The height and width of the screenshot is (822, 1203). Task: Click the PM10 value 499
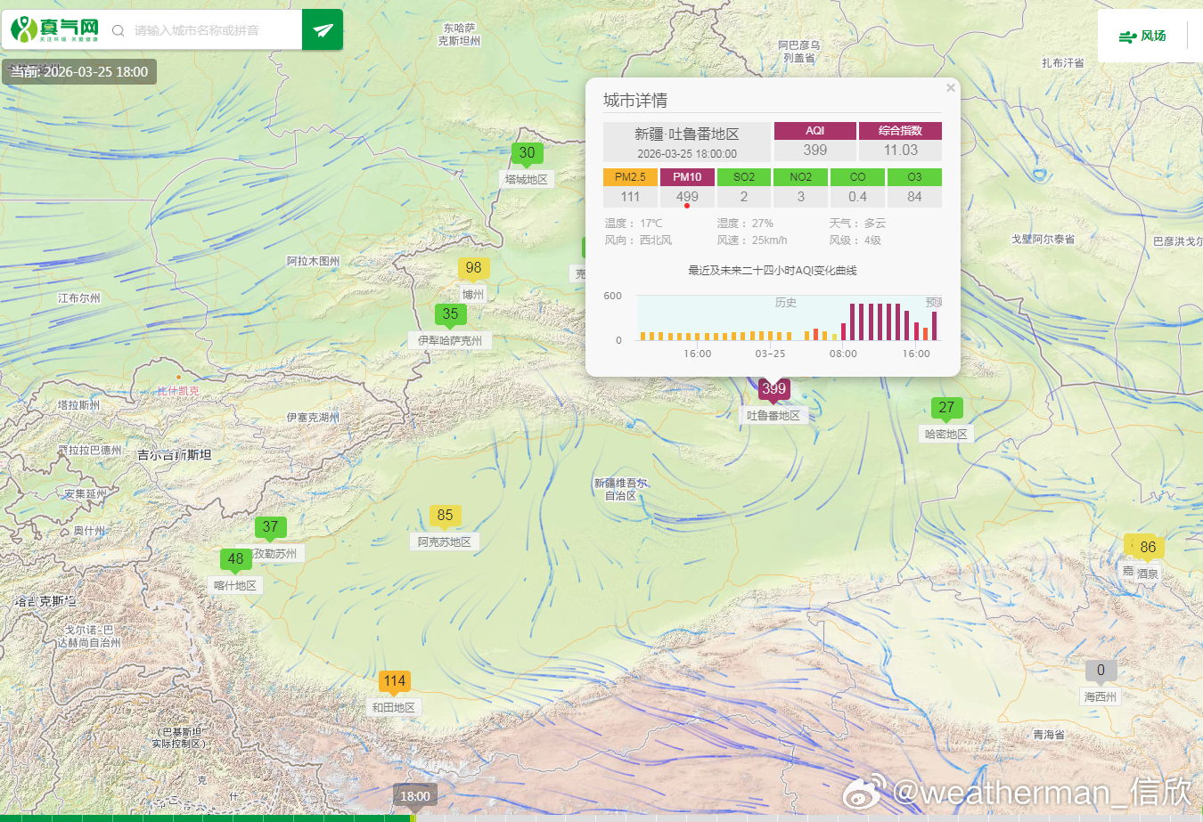(687, 197)
